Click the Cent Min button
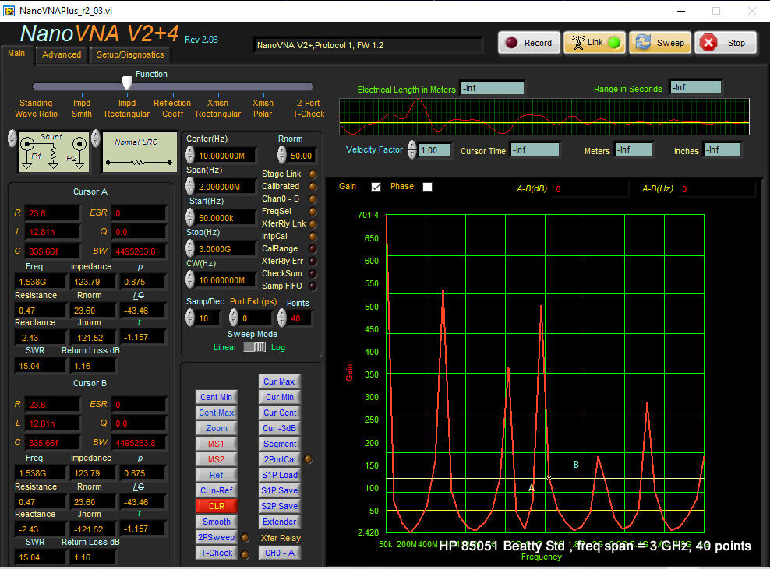The height and width of the screenshot is (569, 770). [216, 397]
